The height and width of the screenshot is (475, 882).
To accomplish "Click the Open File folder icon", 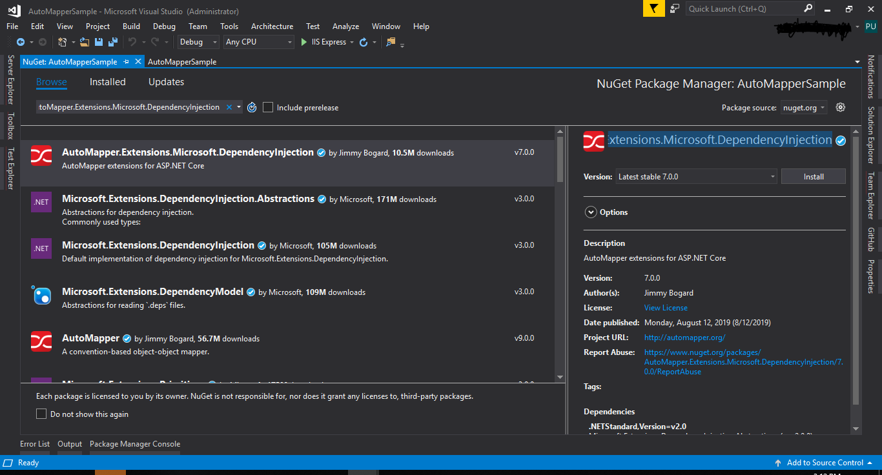I will [x=85, y=42].
